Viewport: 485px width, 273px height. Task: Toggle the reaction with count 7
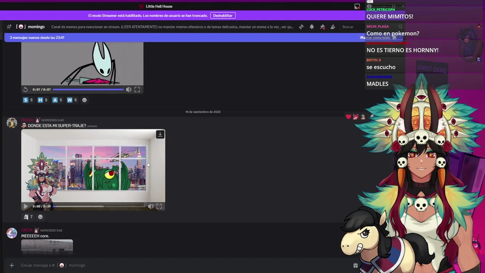tap(28, 217)
